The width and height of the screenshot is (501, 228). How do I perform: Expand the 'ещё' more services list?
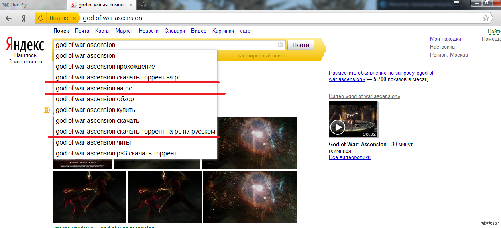245,31
